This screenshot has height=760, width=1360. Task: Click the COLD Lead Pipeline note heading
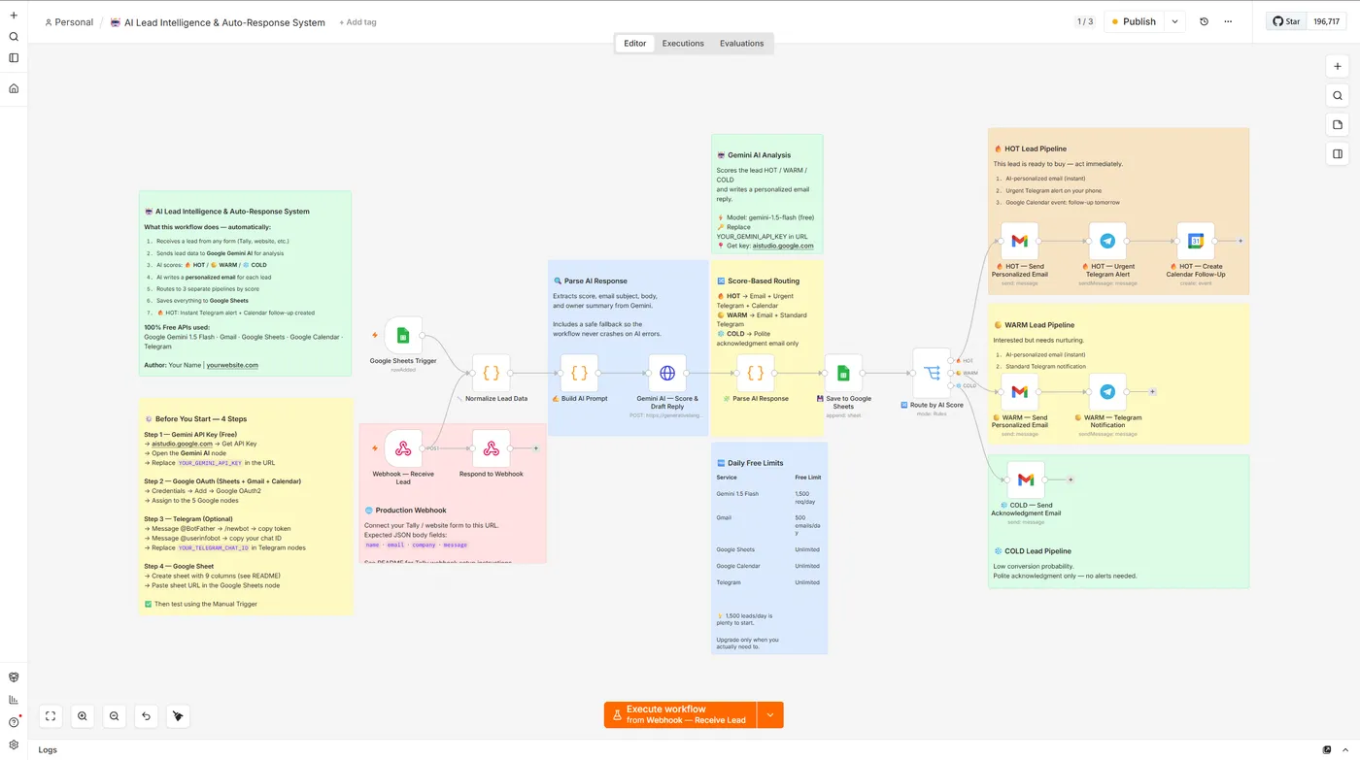[1037, 551]
